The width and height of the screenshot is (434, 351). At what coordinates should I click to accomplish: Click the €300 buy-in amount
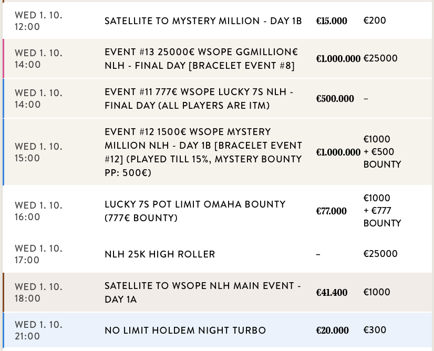[x=375, y=330]
